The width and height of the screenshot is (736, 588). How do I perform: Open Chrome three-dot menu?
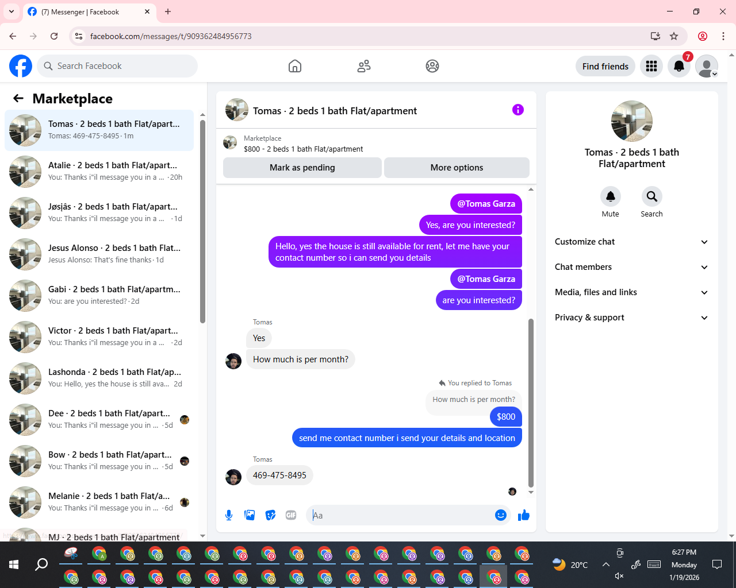pos(723,36)
